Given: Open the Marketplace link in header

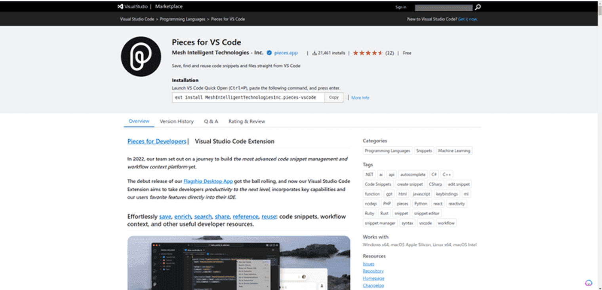Looking at the screenshot, I should pyautogui.click(x=169, y=6).
